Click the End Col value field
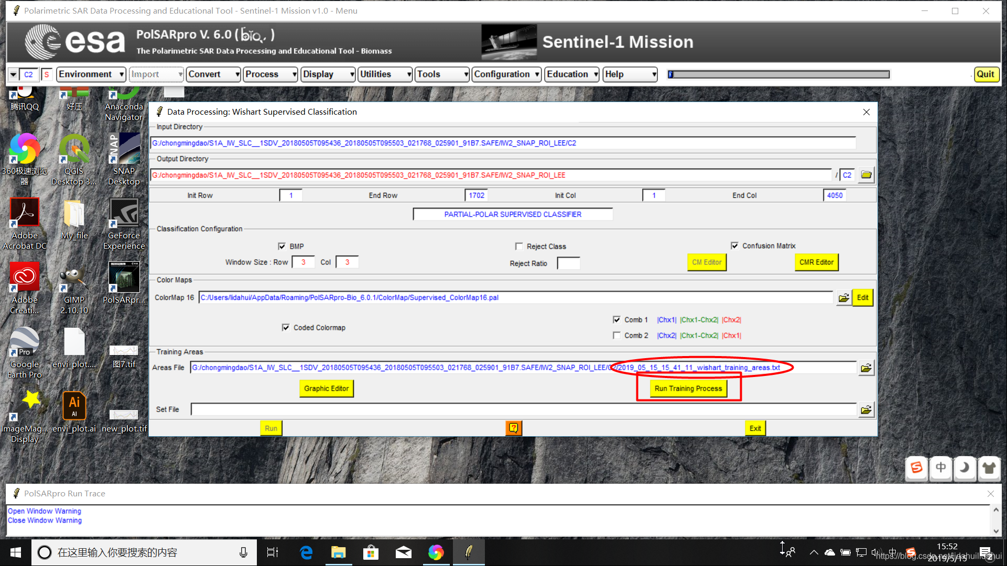The image size is (1007, 566). [835, 195]
